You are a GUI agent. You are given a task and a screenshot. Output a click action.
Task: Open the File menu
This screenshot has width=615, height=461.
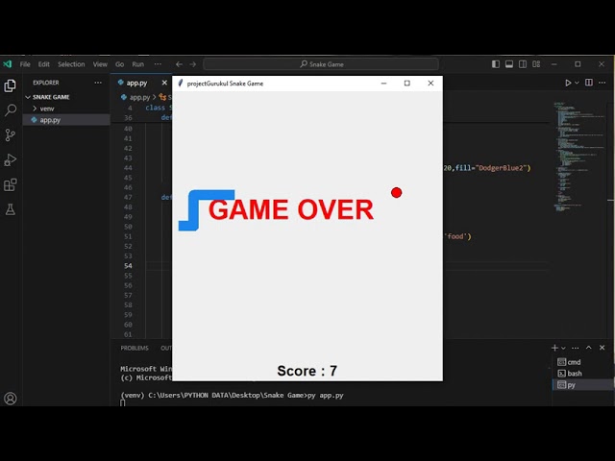pyautogui.click(x=25, y=64)
